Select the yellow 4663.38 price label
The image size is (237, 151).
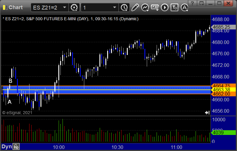click(223, 90)
